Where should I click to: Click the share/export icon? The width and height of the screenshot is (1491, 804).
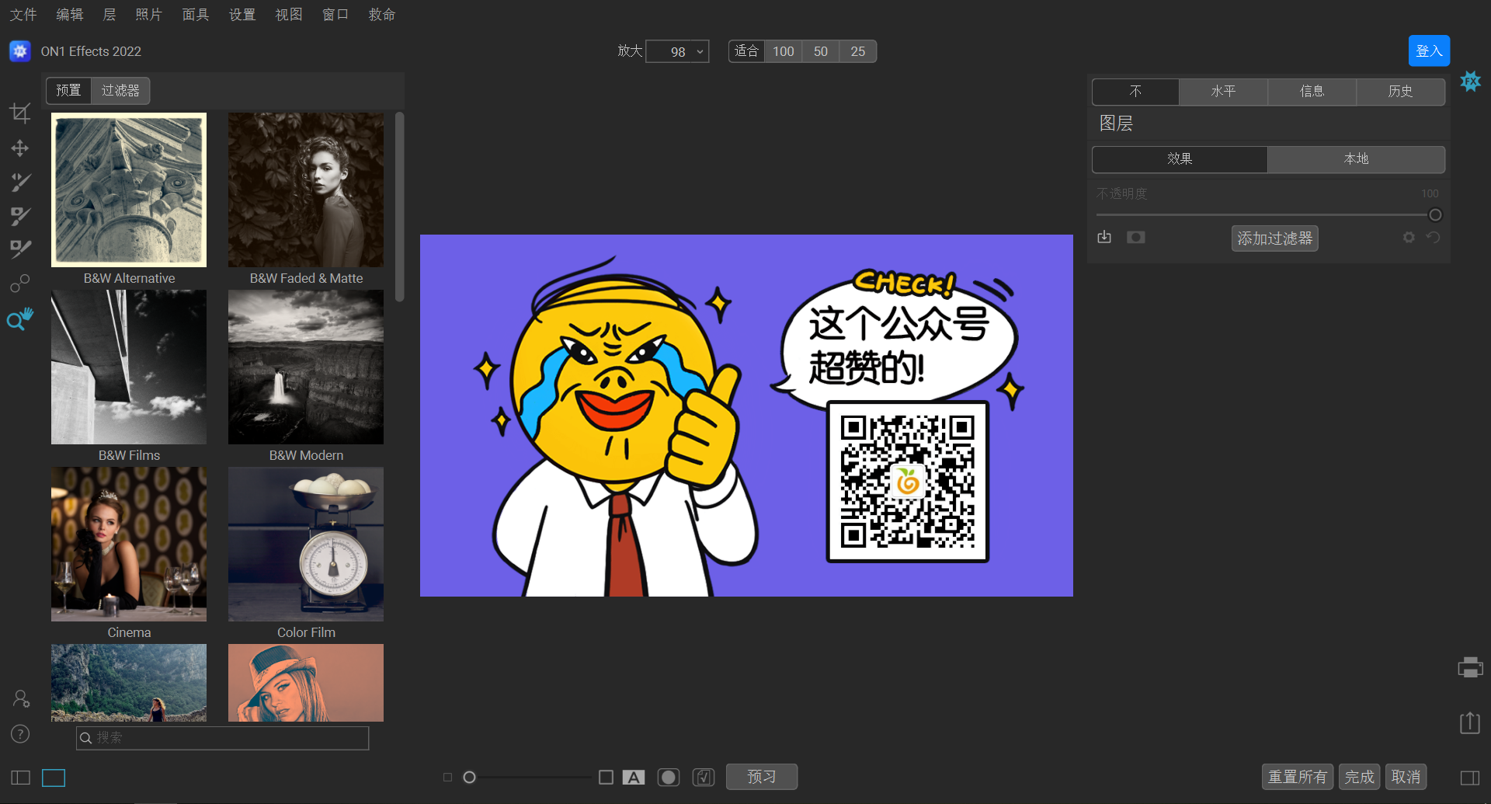[x=1470, y=722]
